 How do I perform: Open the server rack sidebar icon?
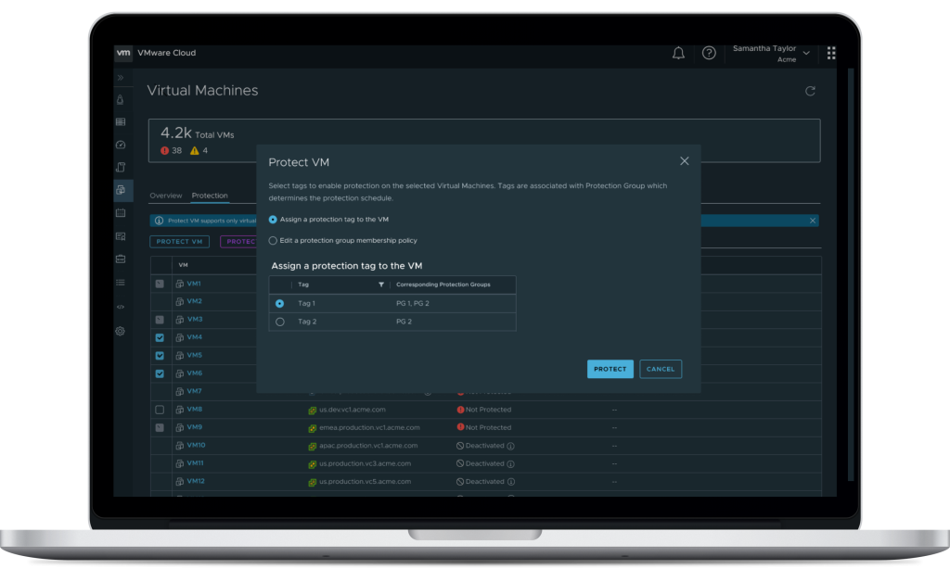click(121, 121)
